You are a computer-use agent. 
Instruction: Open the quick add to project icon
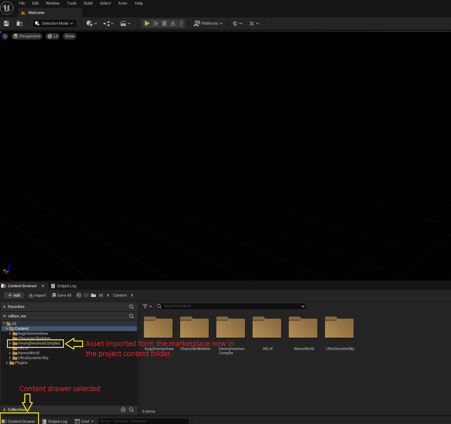coord(91,23)
